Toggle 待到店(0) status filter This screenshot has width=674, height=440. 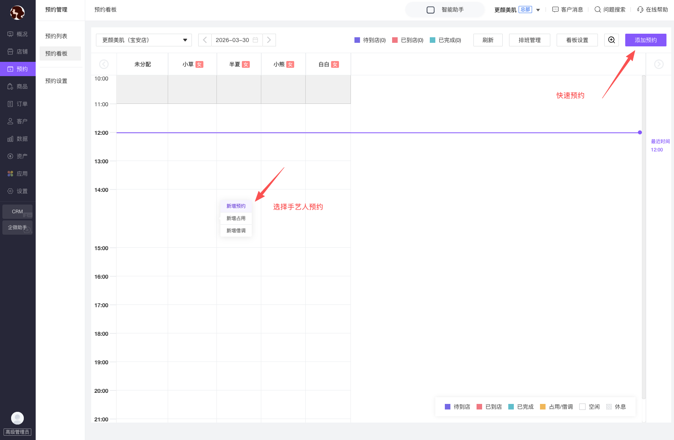point(370,40)
